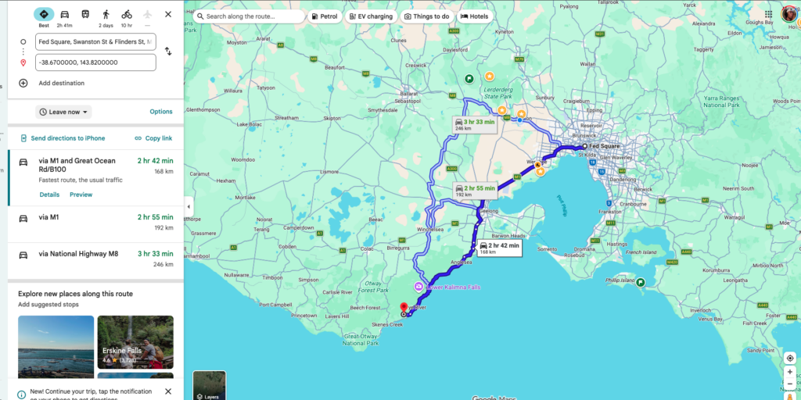Screen dimensions: 801x400
Task: Click the starred place near Lerderderg State Park
Action: click(489, 76)
